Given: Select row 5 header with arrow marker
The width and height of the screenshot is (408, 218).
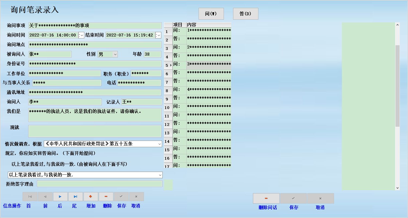Looking at the screenshot, I should click(x=168, y=65).
